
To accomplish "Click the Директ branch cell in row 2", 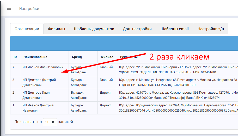I will coord(105,93).
